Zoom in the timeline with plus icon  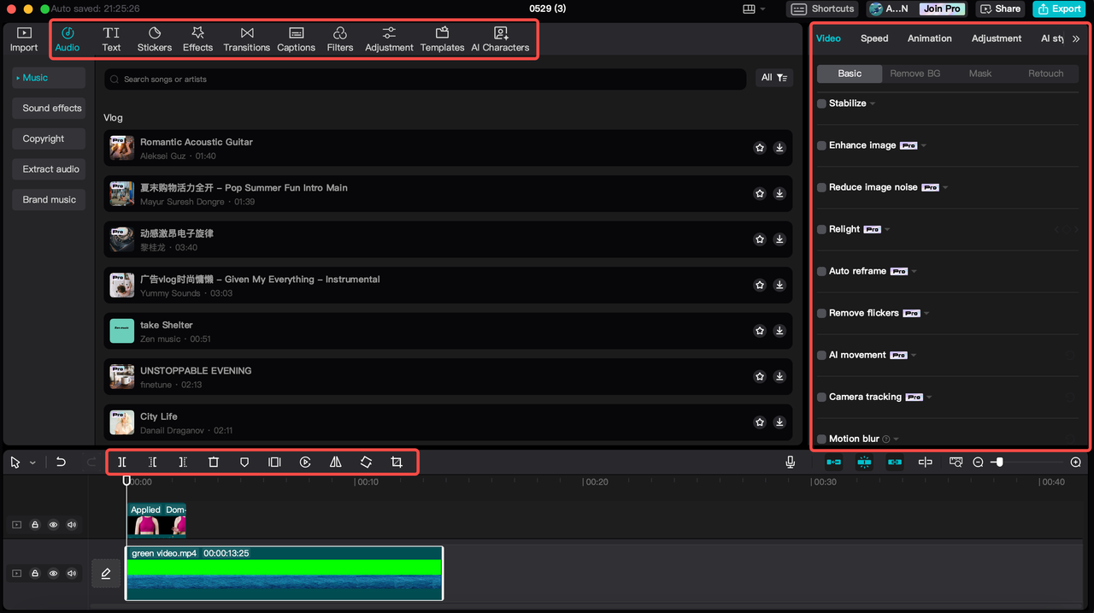click(x=1075, y=462)
